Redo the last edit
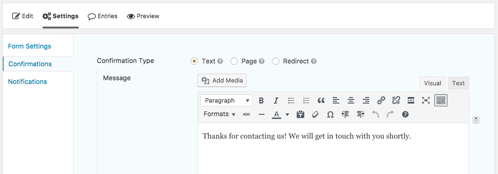 click(390, 114)
